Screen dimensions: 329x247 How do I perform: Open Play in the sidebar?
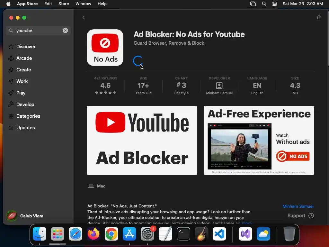(38, 93)
